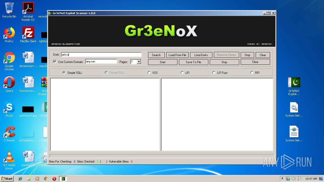
Task: Click the found sites list pane on the left
Action: click(x=105, y=115)
